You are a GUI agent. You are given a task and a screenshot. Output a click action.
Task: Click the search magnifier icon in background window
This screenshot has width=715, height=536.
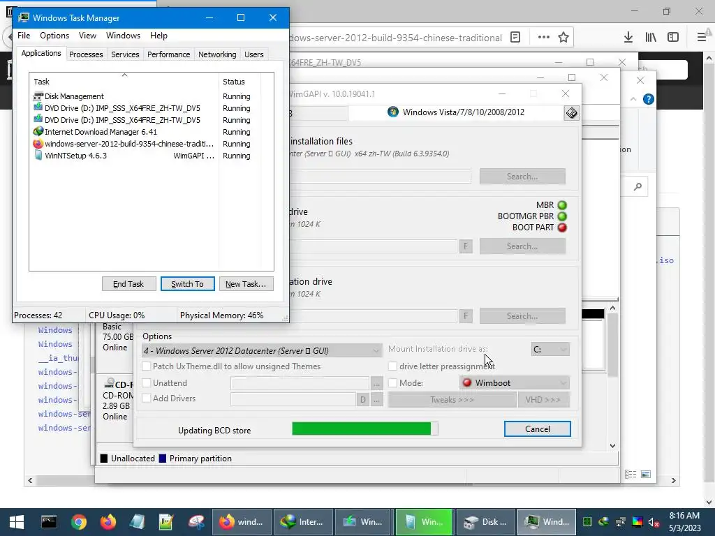point(637,186)
